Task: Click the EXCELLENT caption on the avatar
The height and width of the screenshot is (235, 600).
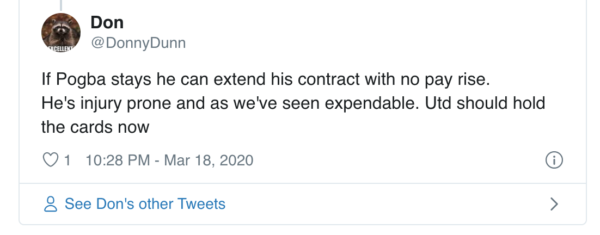Action: pos(61,48)
